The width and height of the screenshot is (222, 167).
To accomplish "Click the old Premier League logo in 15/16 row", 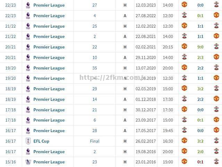I will click(x=28, y=162).
